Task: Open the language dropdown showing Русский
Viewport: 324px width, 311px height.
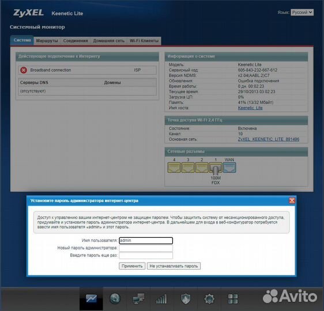Action: (x=302, y=12)
